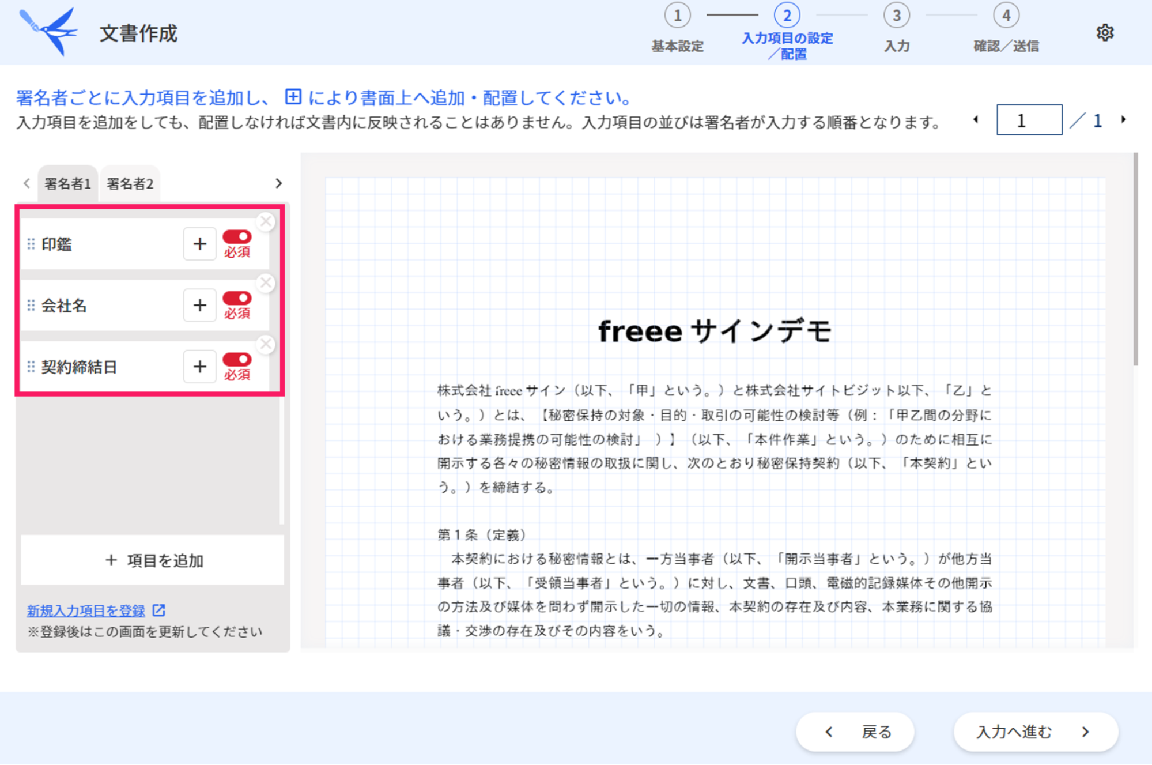Click the bird logo in header
The height and width of the screenshot is (765, 1152).
[49, 32]
